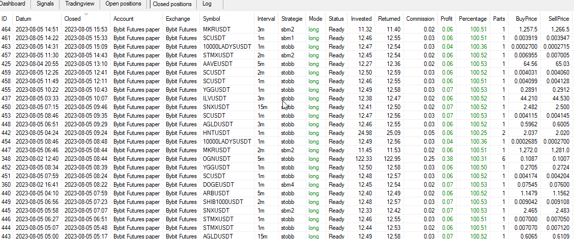Sort by the Exchange column header

[178, 19]
